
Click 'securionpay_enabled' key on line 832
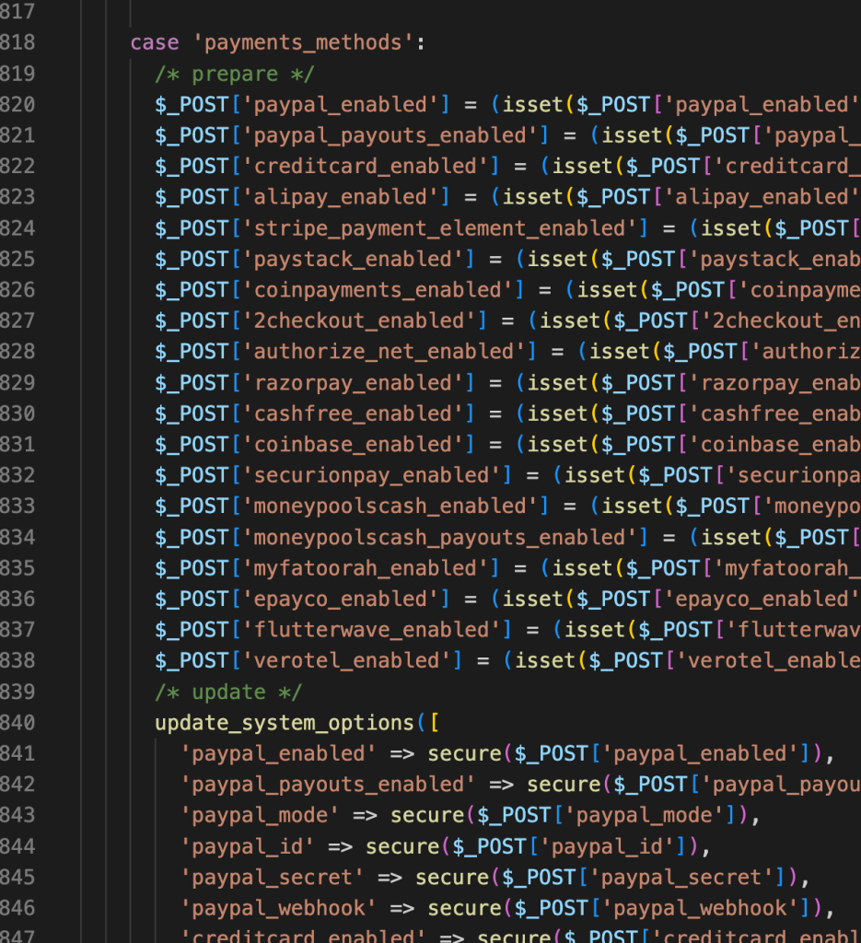tap(372, 475)
